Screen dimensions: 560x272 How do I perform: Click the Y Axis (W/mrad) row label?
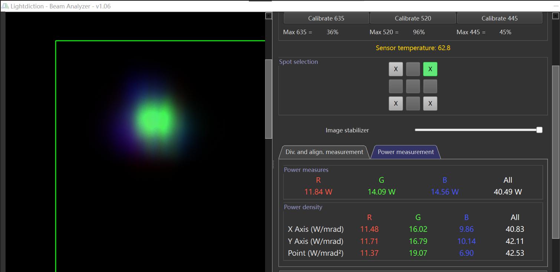pyautogui.click(x=316, y=241)
